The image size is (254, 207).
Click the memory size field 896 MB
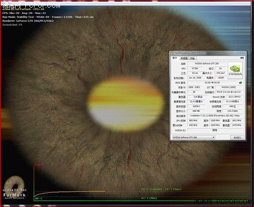click(x=197, y=111)
